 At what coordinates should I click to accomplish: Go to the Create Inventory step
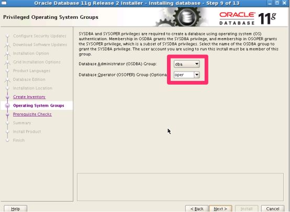pyautogui.click(x=29, y=97)
